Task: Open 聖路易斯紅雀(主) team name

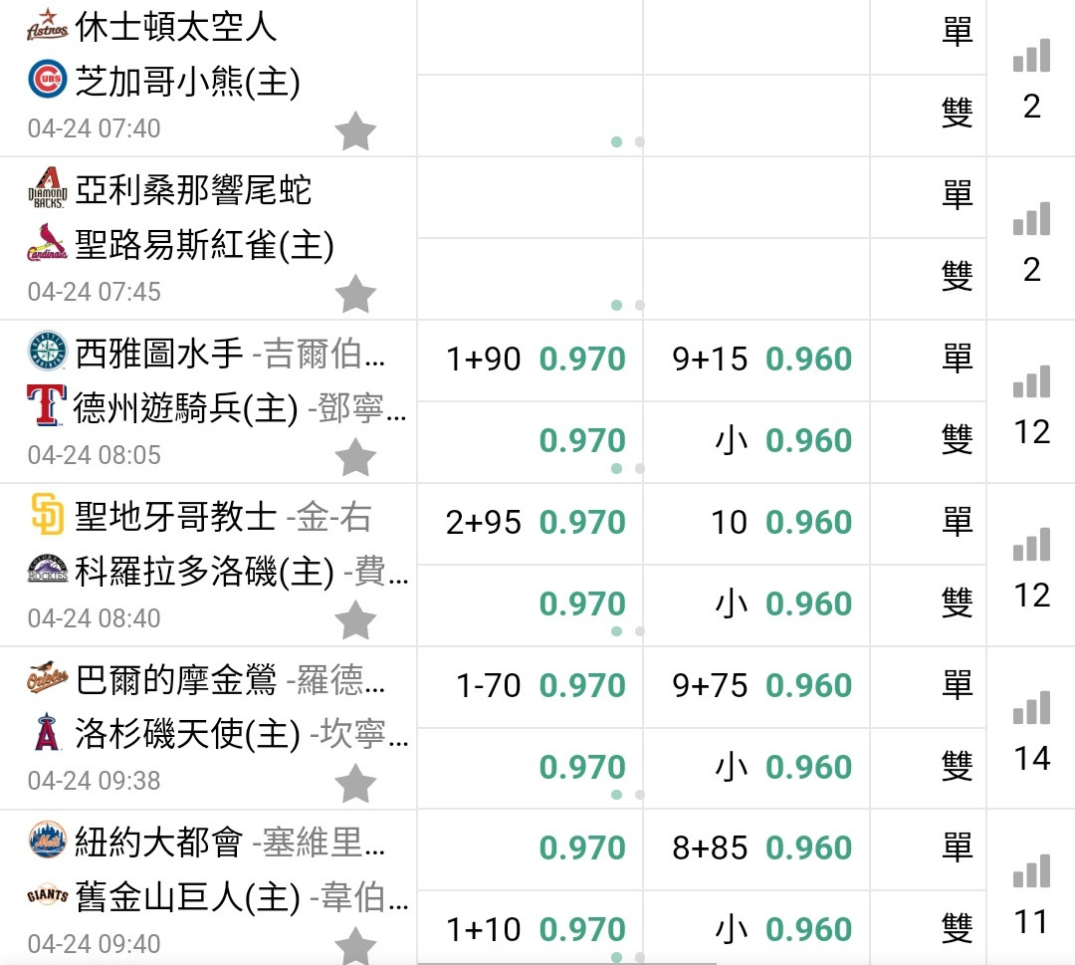Action: click(x=204, y=245)
